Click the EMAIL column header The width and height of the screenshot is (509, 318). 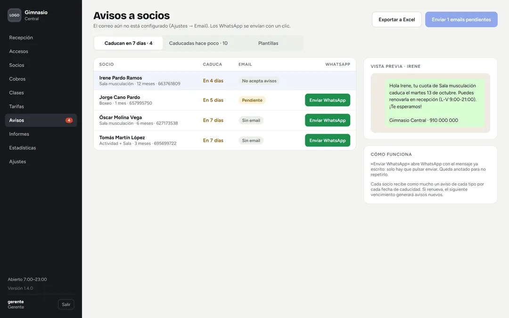coord(245,64)
